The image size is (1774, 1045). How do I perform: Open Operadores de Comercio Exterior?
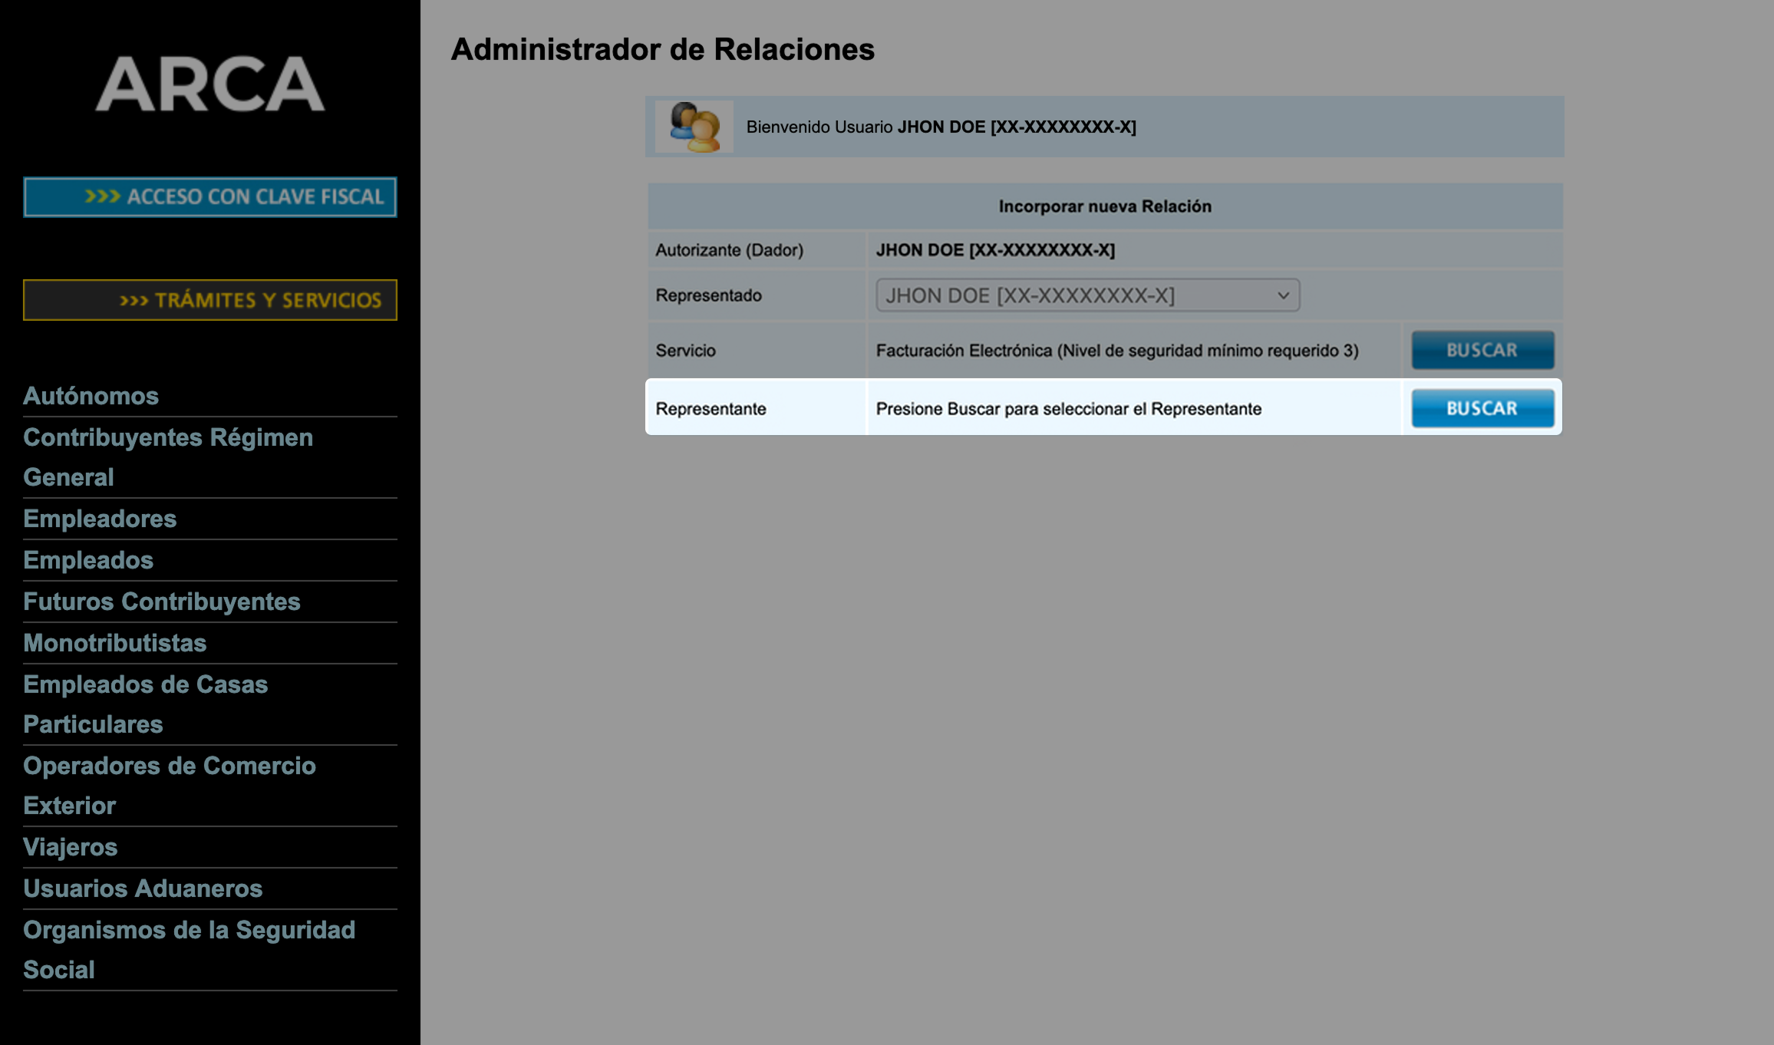[169, 785]
